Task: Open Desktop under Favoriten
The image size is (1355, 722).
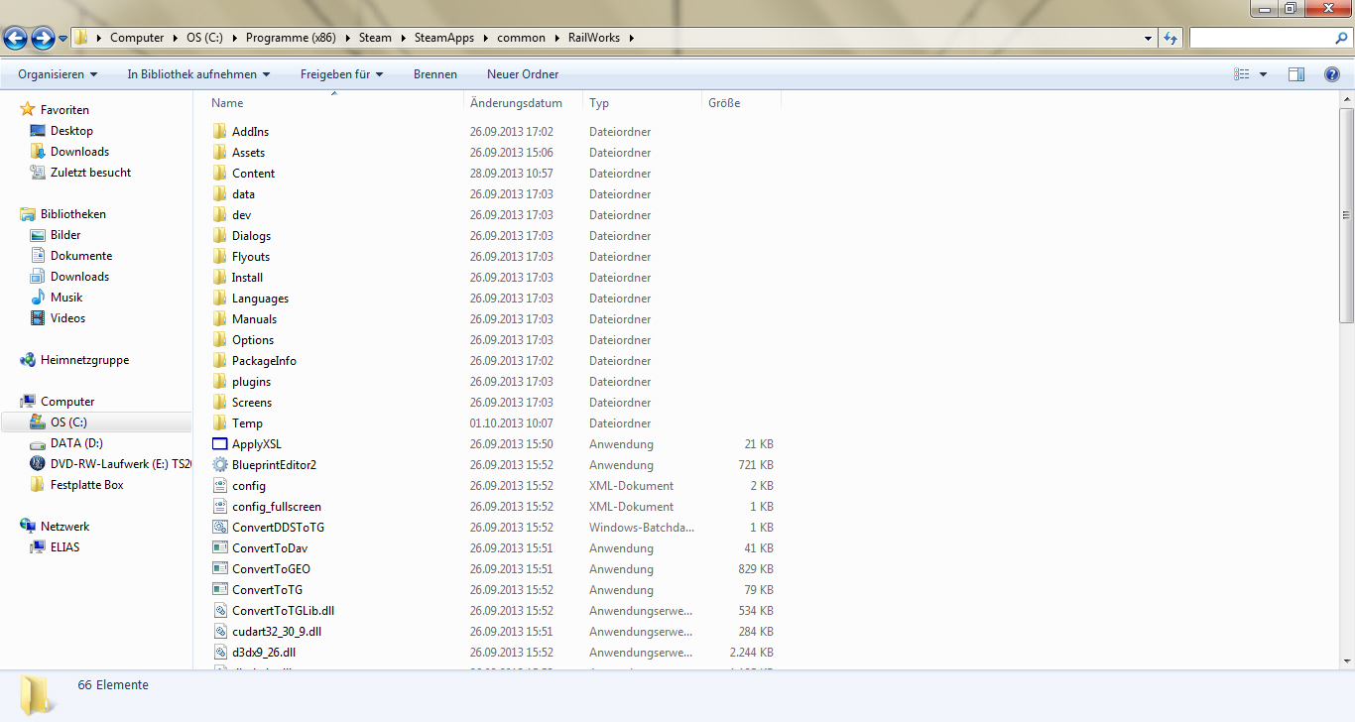Action: (71, 131)
